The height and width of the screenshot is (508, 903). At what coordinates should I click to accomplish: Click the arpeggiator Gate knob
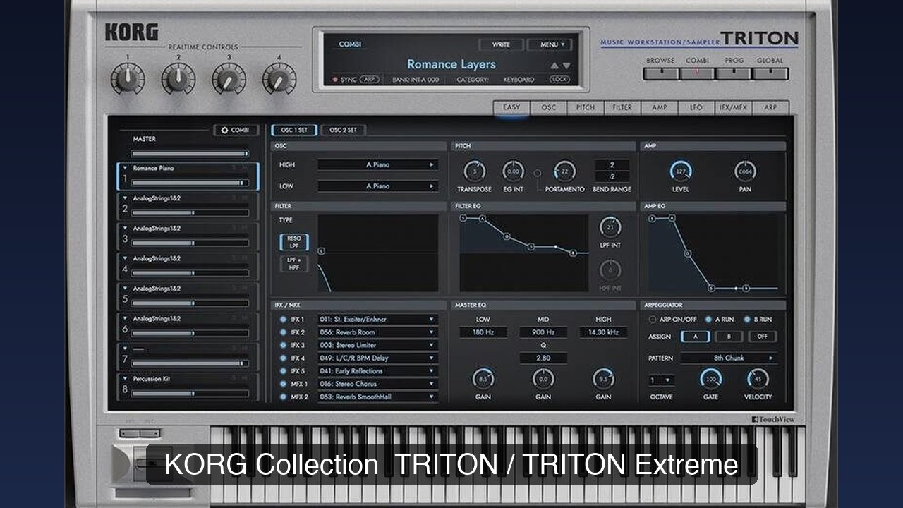(710, 380)
